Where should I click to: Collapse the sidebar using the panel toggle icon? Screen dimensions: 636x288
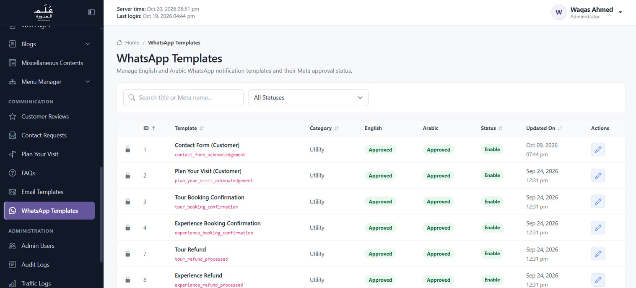click(x=91, y=12)
